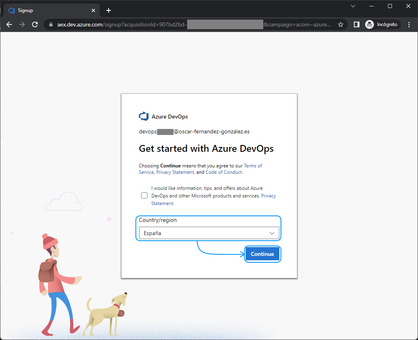
Task: Open the tab search chevron
Action: [353, 6]
